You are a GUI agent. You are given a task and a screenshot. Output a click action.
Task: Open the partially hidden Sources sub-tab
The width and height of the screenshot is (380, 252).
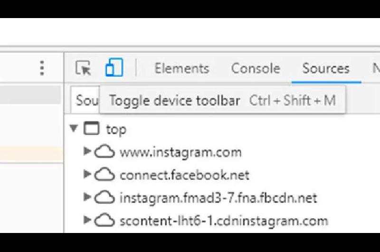[x=85, y=100]
